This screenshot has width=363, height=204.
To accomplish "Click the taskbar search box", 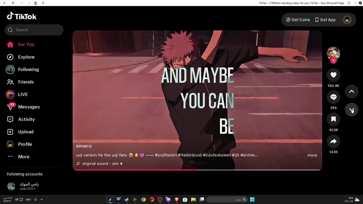I will (x=227, y=199).
